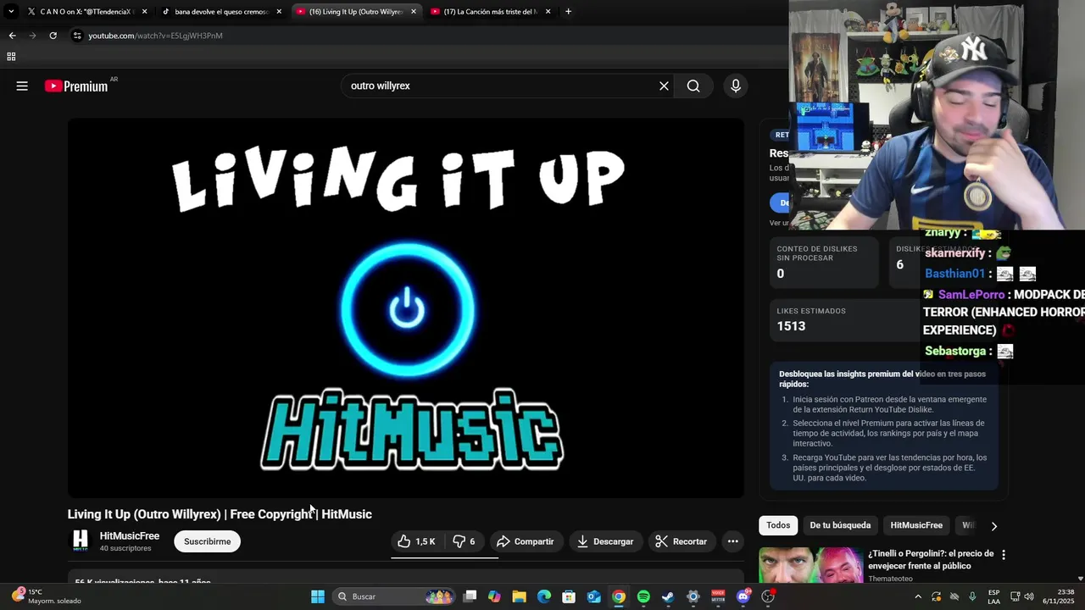
Task: Open Outlook from the taskbar
Action: pyautogui.click(x=594, y=596)
